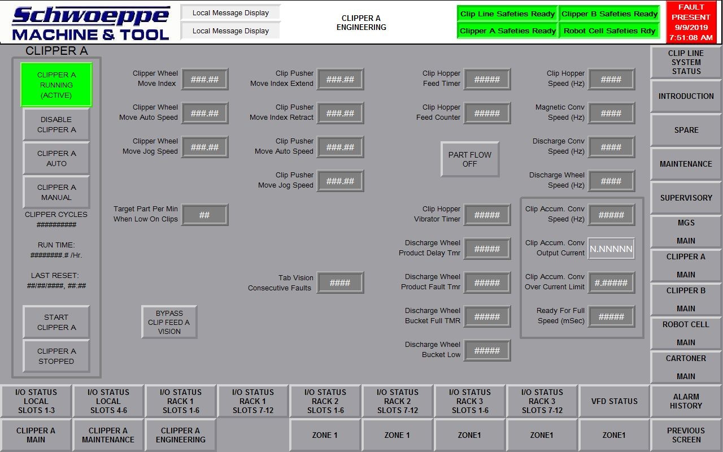Viewport: 723px width, 452px height.
Task: Click the Fault Present indicator
Action: pos(691,23)
